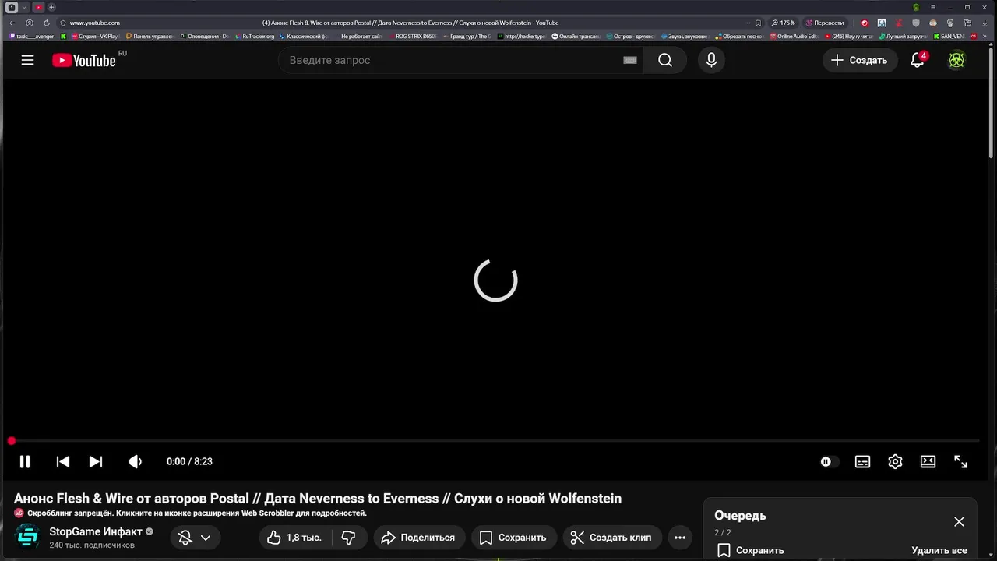Open the browser new tab plus button
The width and height of the screenshot is (997, 561).
51,7
